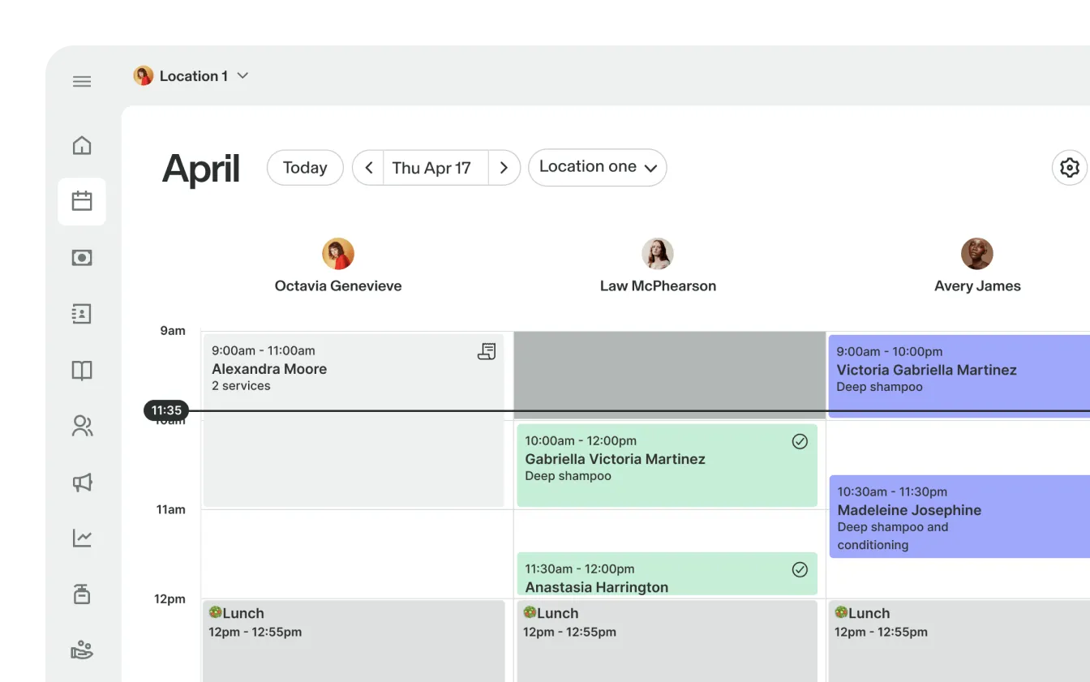This screenshot has height=682, width=1090.
Task: Open the Location 1 dropdown at the top
Action: (x=192, y=75)
